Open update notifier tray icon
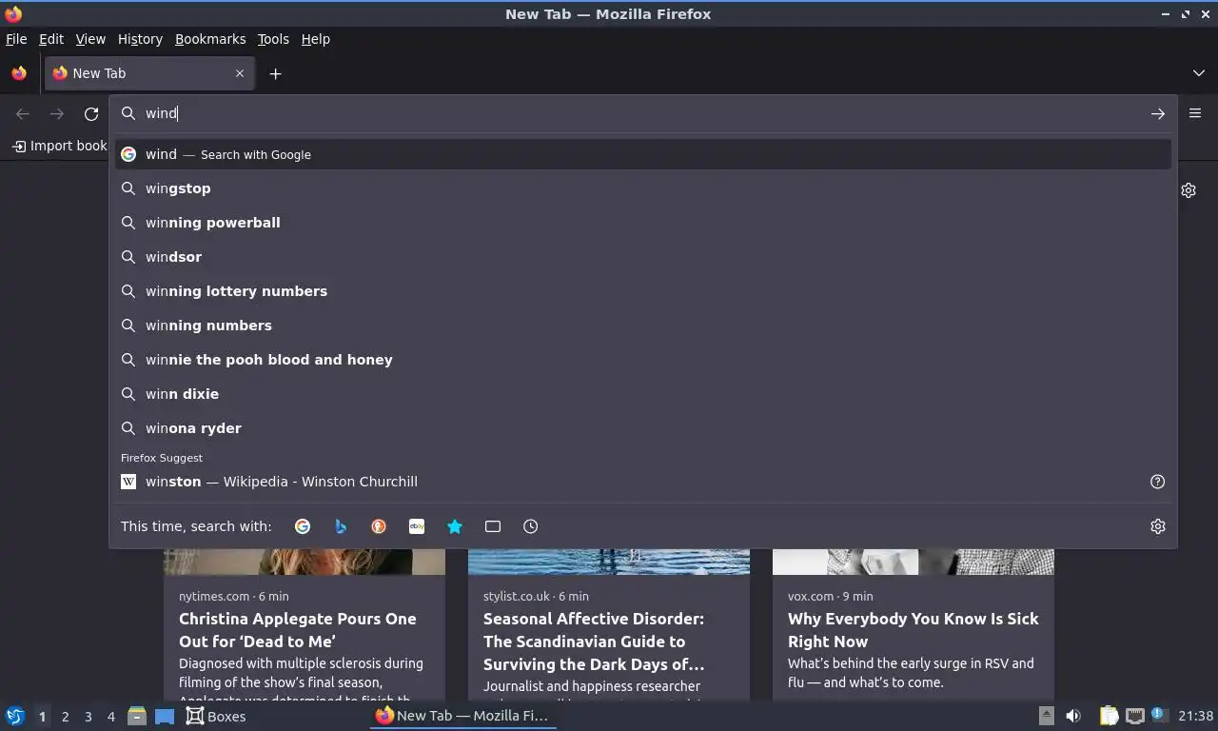Viewport: 1218px width, 731px height. point(1159,714)
